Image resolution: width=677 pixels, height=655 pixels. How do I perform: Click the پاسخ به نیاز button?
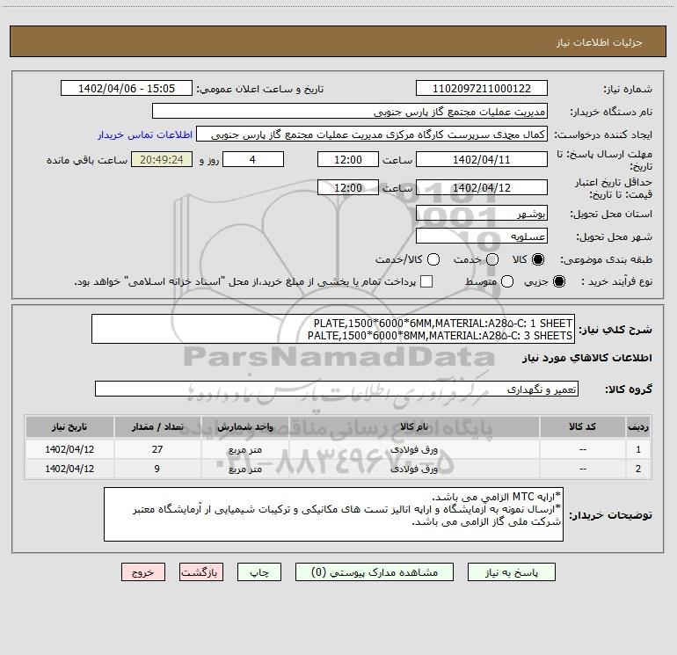[511, 572]
